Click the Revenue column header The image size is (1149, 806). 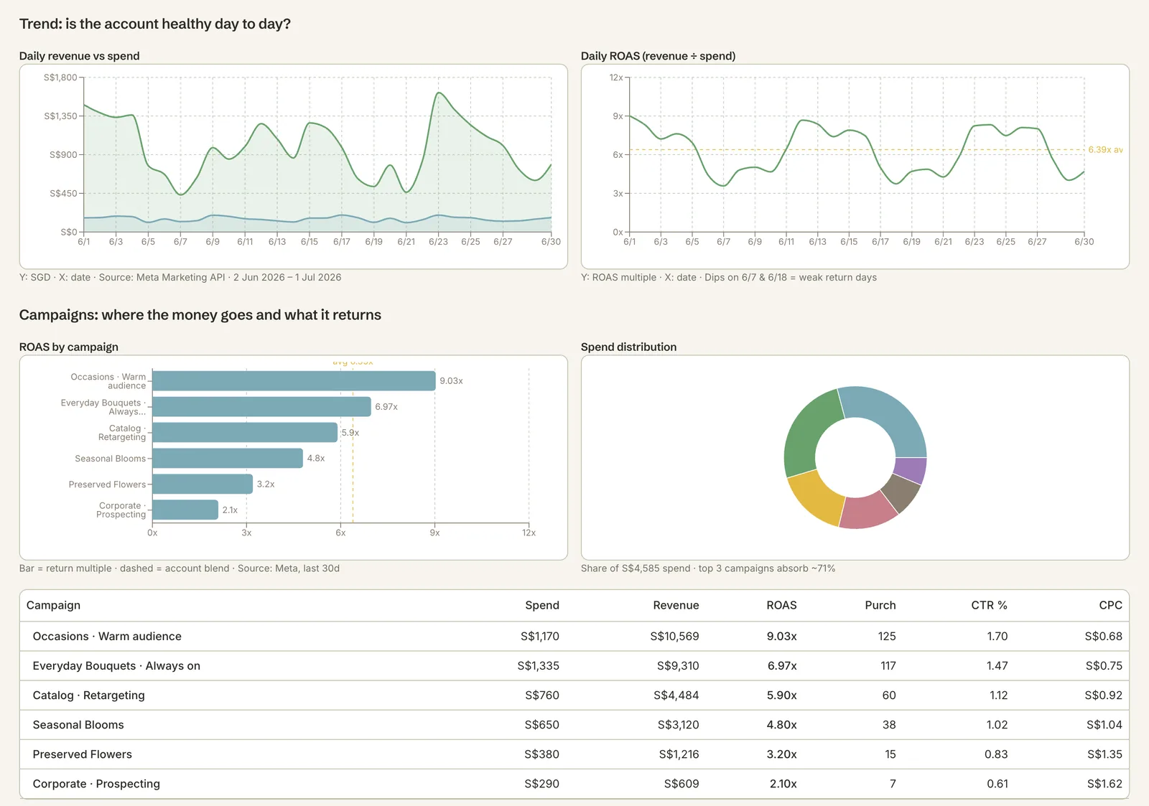(x=676, y=605)
